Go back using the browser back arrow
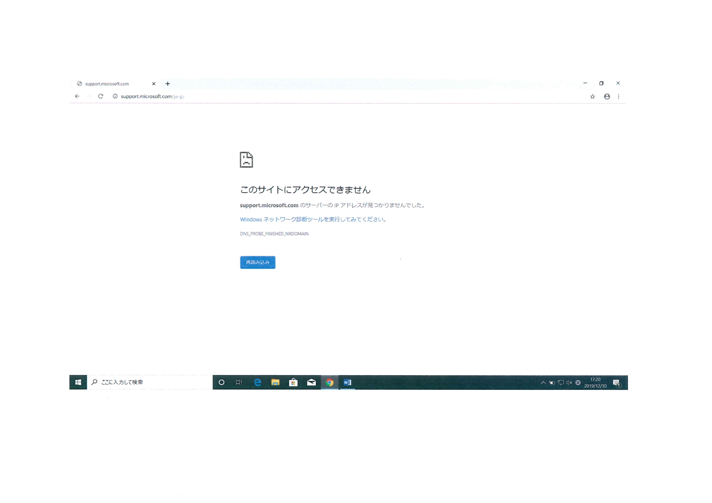 [77, 96]
